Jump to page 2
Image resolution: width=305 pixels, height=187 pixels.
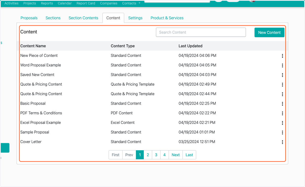click(148, 155)
